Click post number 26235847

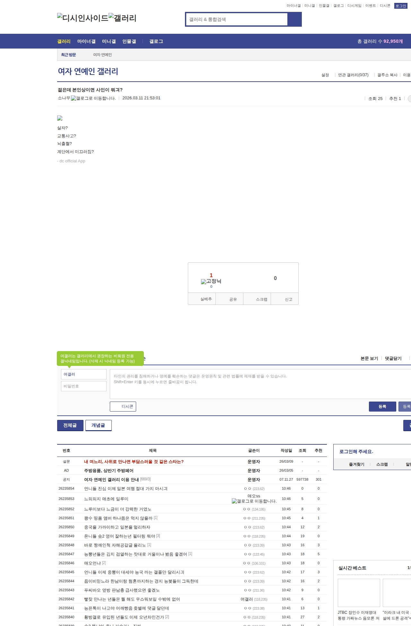click(x=66, y=554)
